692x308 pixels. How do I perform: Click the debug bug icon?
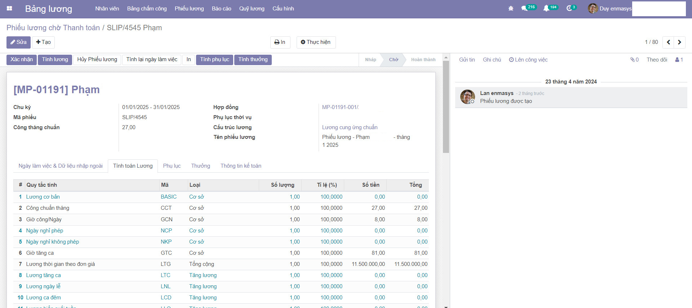click(511, 9)
